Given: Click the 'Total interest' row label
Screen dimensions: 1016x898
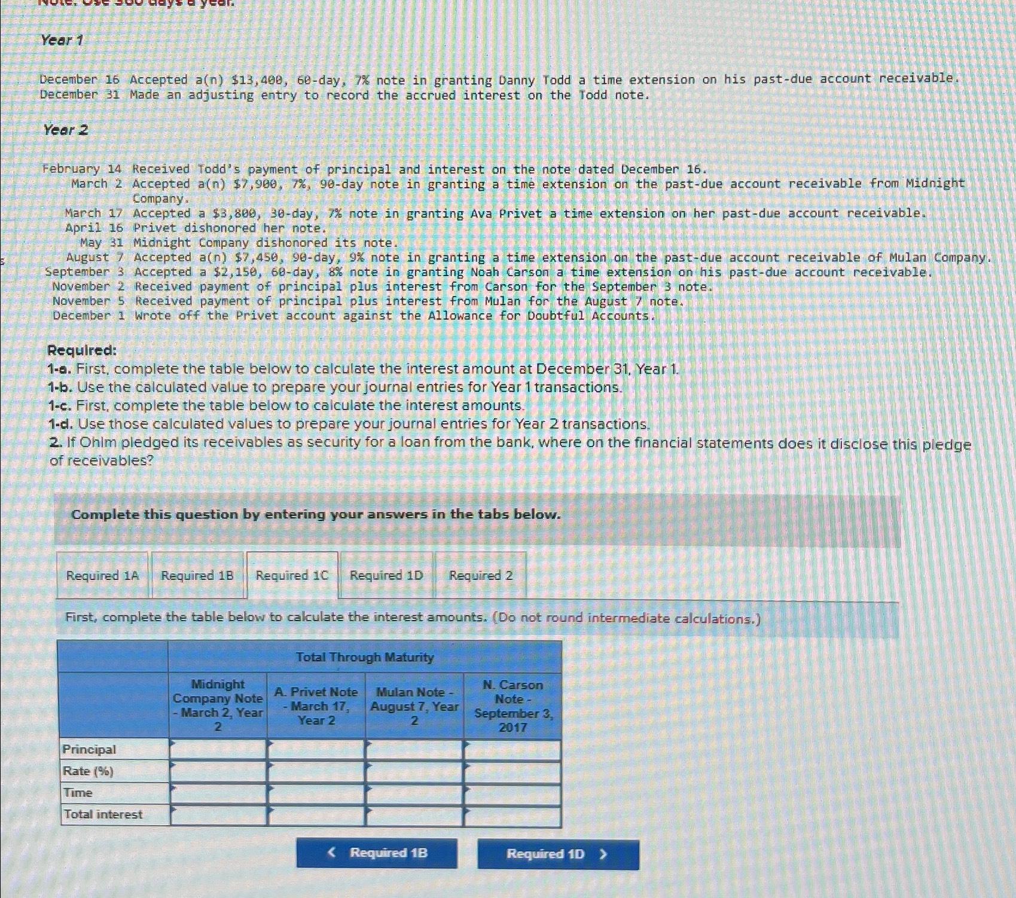Looking at the screenshot, I should click(103, 814).
